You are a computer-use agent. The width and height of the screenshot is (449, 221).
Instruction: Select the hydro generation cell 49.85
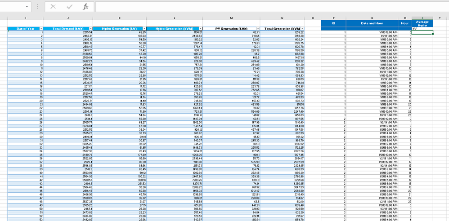click(119, 33)
